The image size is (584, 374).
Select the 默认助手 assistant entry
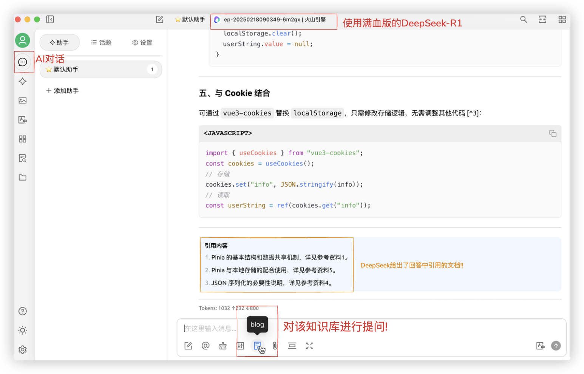pyautogui.click(x=100, y=70)
